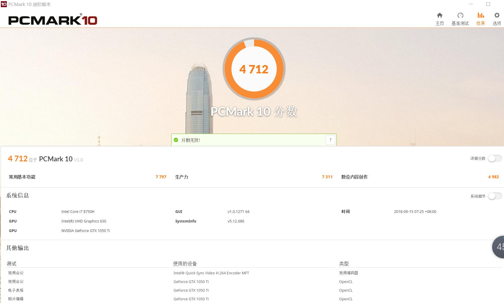The image size is (504, 303).
Task: Select the NVIDIA GeForce GTX 1050 Ti GPU entry
Action: click(86, 231)
